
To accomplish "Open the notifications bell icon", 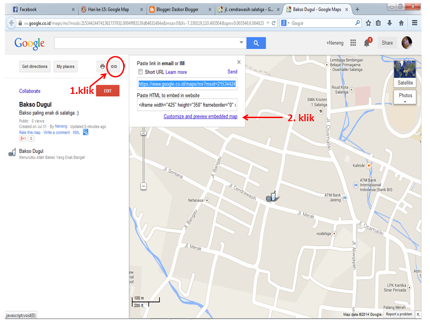I will [x=367, y=43].
